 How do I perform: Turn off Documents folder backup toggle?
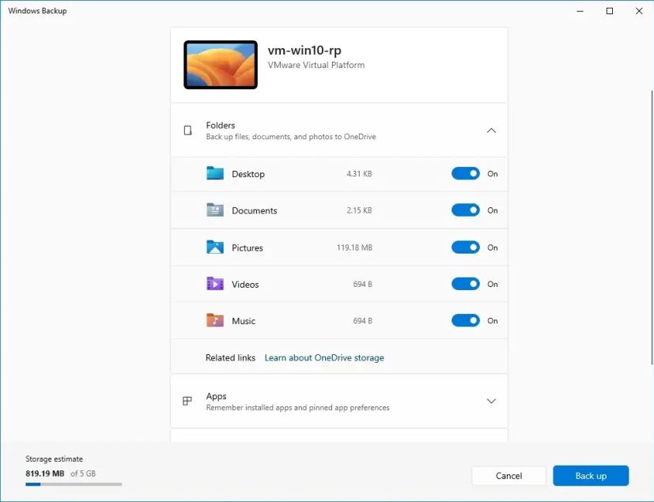(466, 210)
